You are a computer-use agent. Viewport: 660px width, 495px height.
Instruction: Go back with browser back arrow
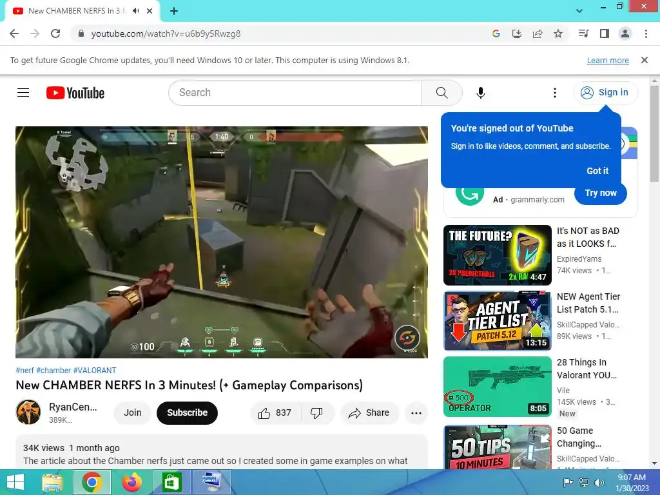(x=14, y=34)
